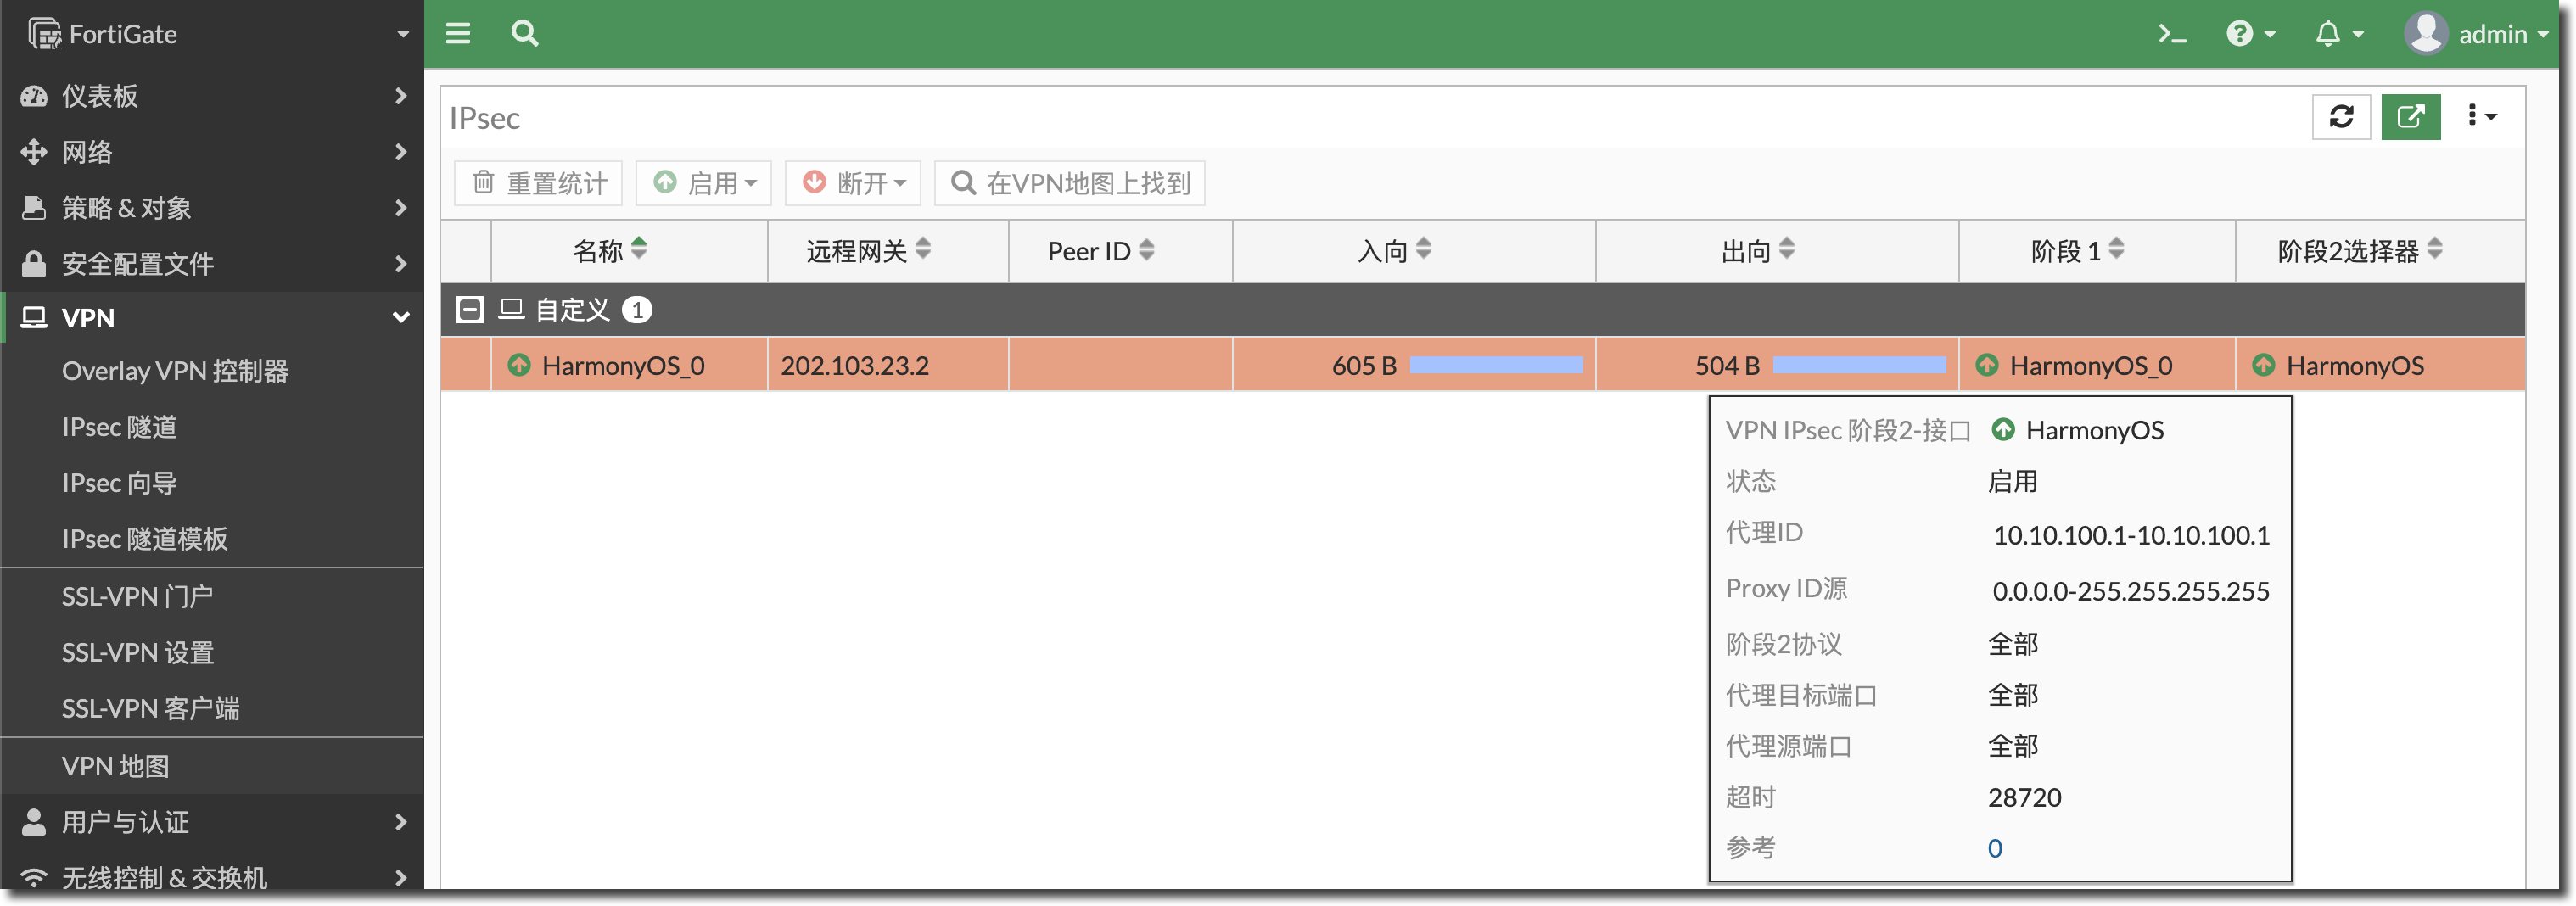Click the widget vertical dots options menu
The height and width of the screenshot is (906, 2576).
2480,117
